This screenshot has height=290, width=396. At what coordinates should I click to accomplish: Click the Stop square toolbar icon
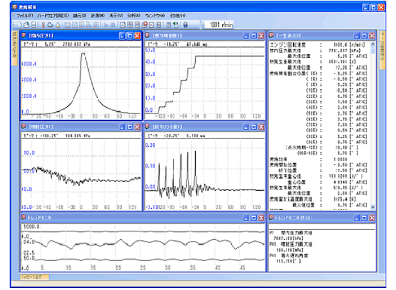point(113,24)
